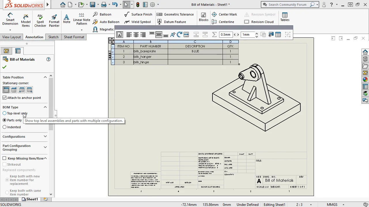This screenshot has height=207, width=369.
Task: Click the 0.5mm table margin field
Action: tap(225, 34)
